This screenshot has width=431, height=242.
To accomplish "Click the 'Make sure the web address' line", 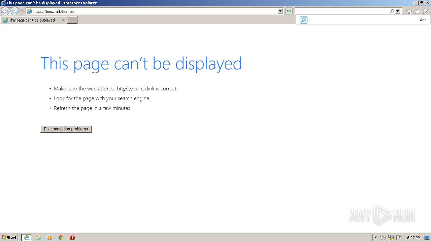I will (x=115, y=89).
